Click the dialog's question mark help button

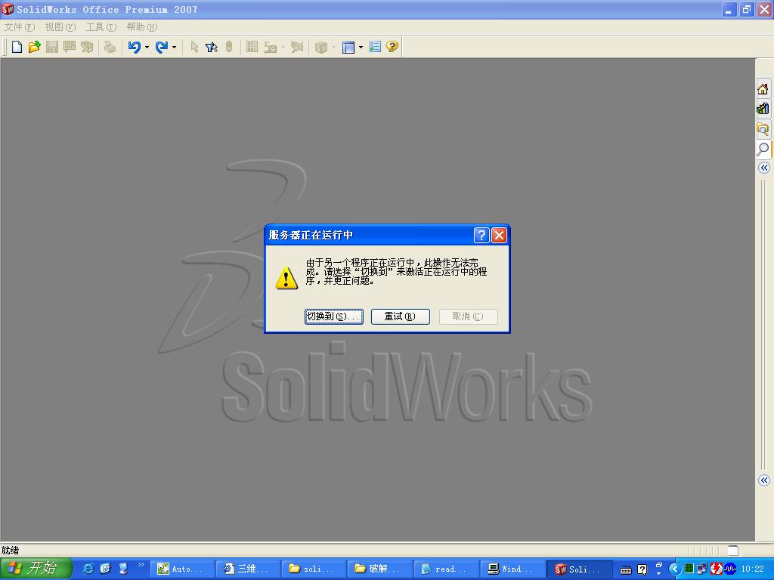(x=481, y=236)
